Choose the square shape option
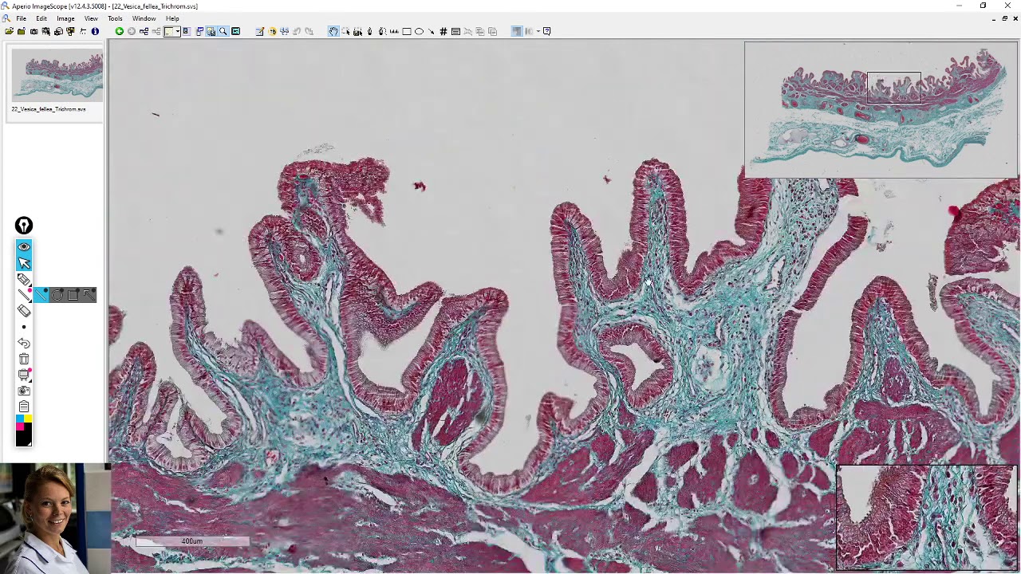This screenshot has width=1021, height=574. (73, 295)
